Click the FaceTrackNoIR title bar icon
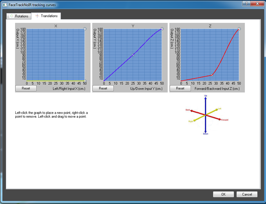This screenshot has width=266, height=204. tap(5, 5)
